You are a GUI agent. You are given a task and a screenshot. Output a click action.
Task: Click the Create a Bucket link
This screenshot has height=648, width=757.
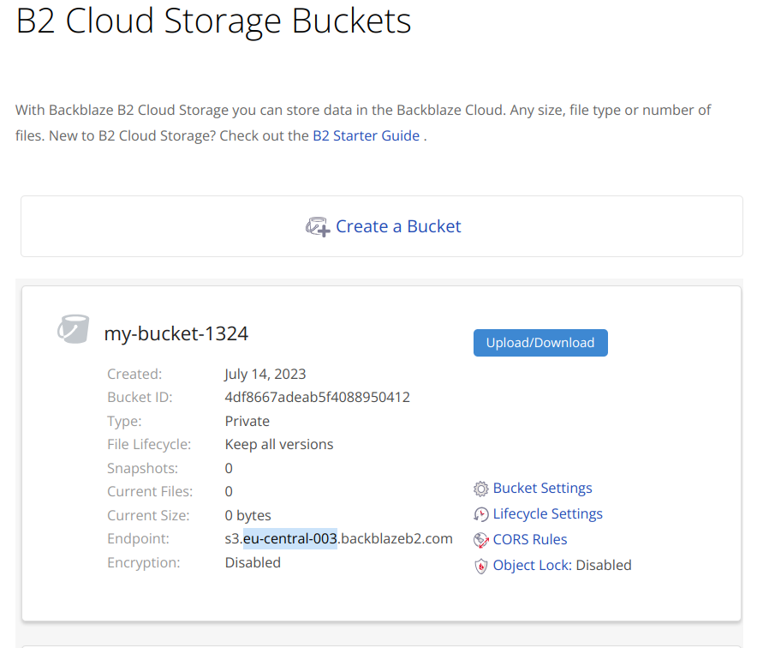pyautogui.click(x=398, y=226)
